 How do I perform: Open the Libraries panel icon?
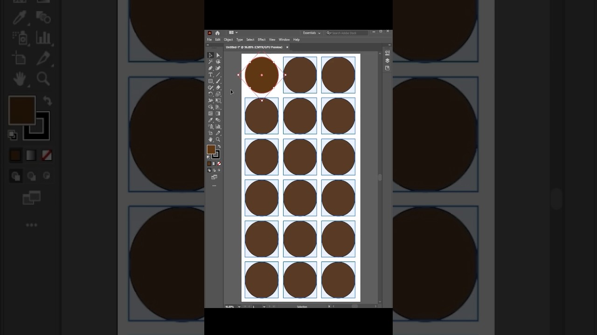coord(388,68)
